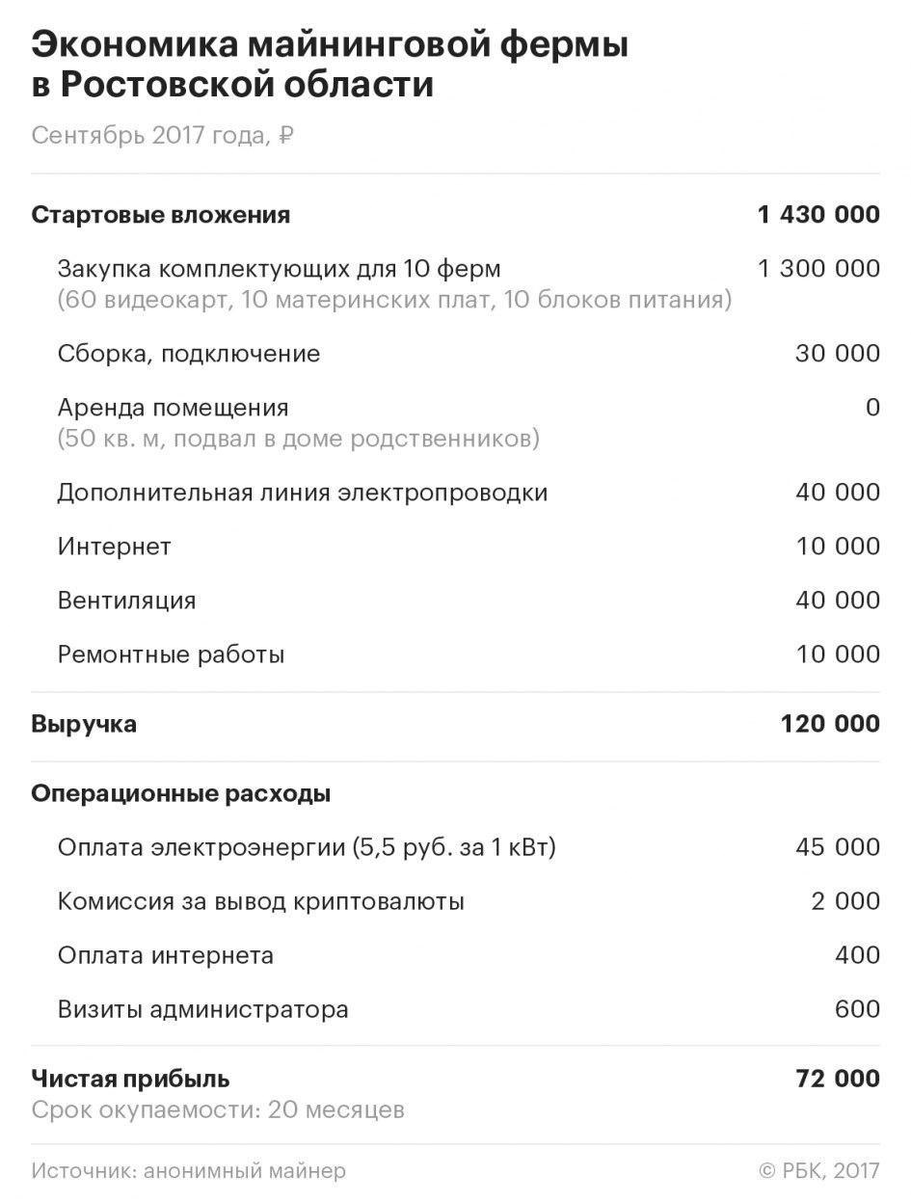Viewport: 911px width, 1202px height.
Task: Select the 'Стартовые вложения' heading
Action: [x=160, y=214]
